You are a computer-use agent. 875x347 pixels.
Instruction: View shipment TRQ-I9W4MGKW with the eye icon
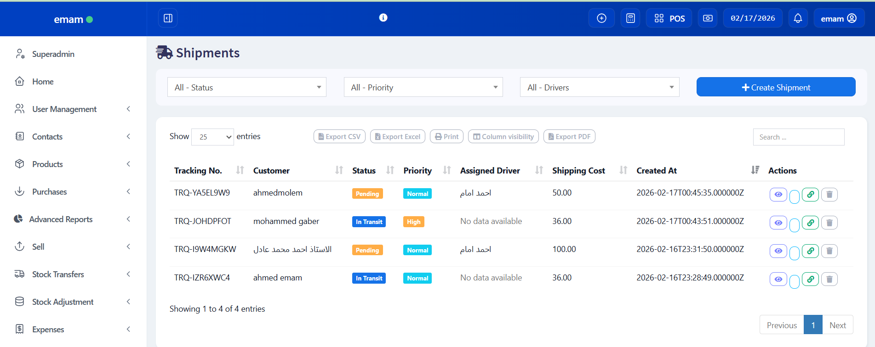point(778,251)
